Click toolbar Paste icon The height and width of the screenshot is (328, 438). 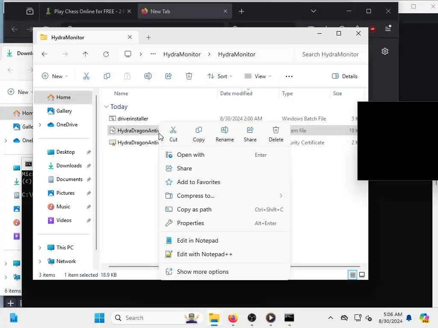pyautogui.click(x=127, y=76)
